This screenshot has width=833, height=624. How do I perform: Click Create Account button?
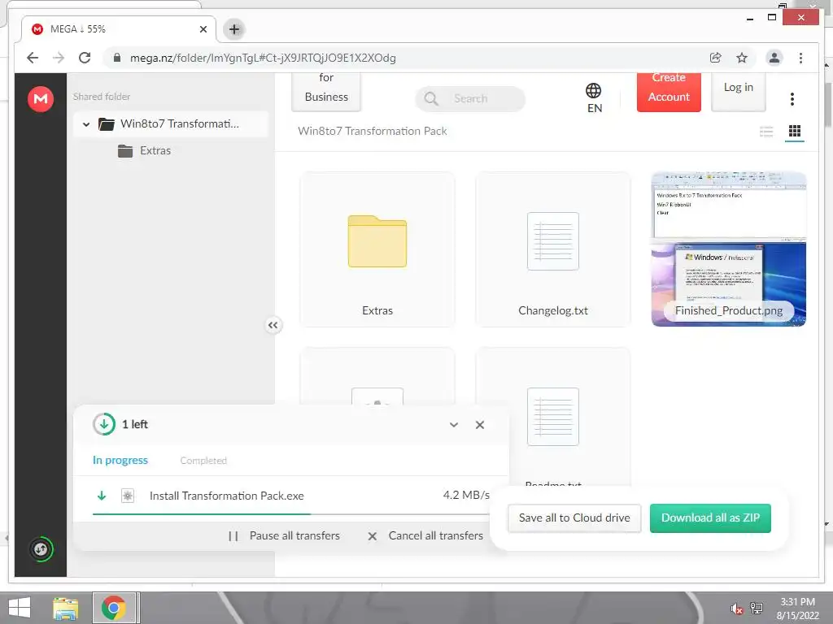pyautogui.click(x=669, y=92)
